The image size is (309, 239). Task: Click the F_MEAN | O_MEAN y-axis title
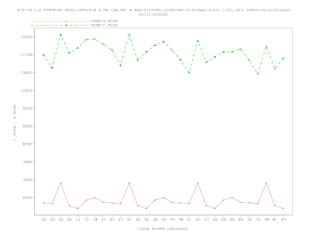pos(15,123)
